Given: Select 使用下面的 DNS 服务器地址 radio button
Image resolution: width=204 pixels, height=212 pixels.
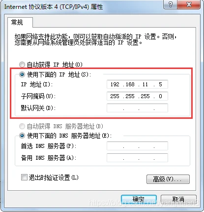Looking at the screenshot, I should (22, 136).
